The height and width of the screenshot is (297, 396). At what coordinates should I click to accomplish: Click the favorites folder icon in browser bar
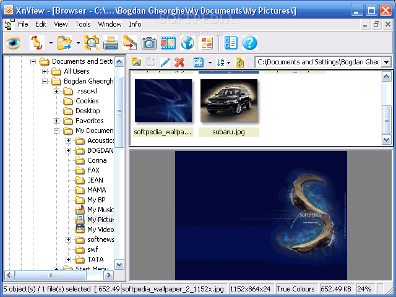[x=136, y=62]
